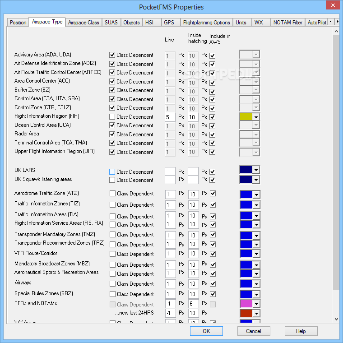Click the Aeronautical Sports & Recreation Areas label

(56, 272)
